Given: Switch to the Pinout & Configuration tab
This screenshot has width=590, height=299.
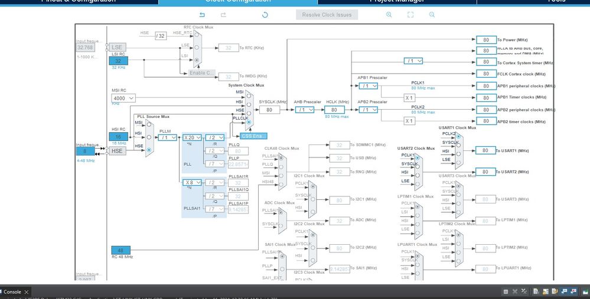Looking at the screenshot, I should pyautogui.click(x=79, y=2).
